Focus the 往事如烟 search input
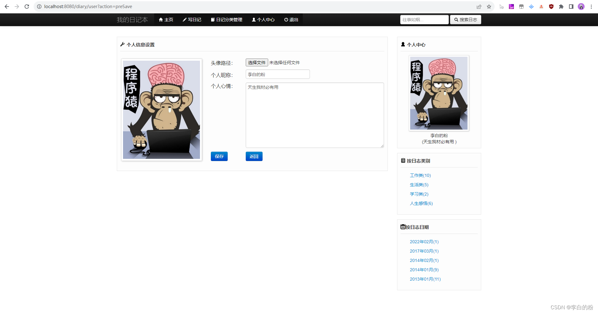598x313 pixels. point(424,20)
